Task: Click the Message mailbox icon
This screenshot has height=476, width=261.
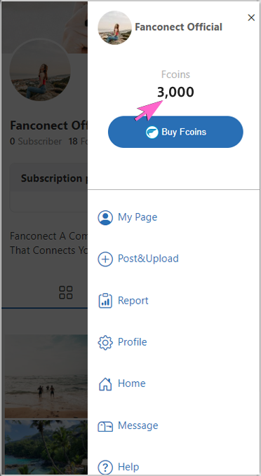Action: [105, 426]
